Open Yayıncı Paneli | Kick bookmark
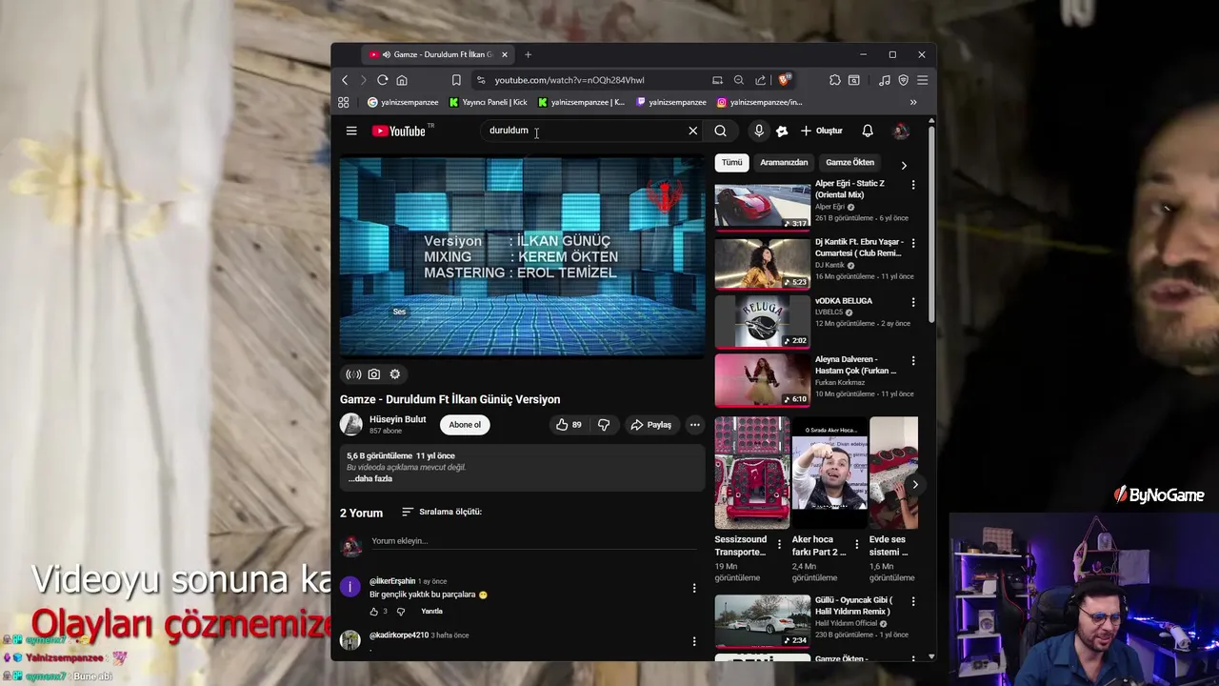Screen dimensions: 1219x686 point(488,102)
